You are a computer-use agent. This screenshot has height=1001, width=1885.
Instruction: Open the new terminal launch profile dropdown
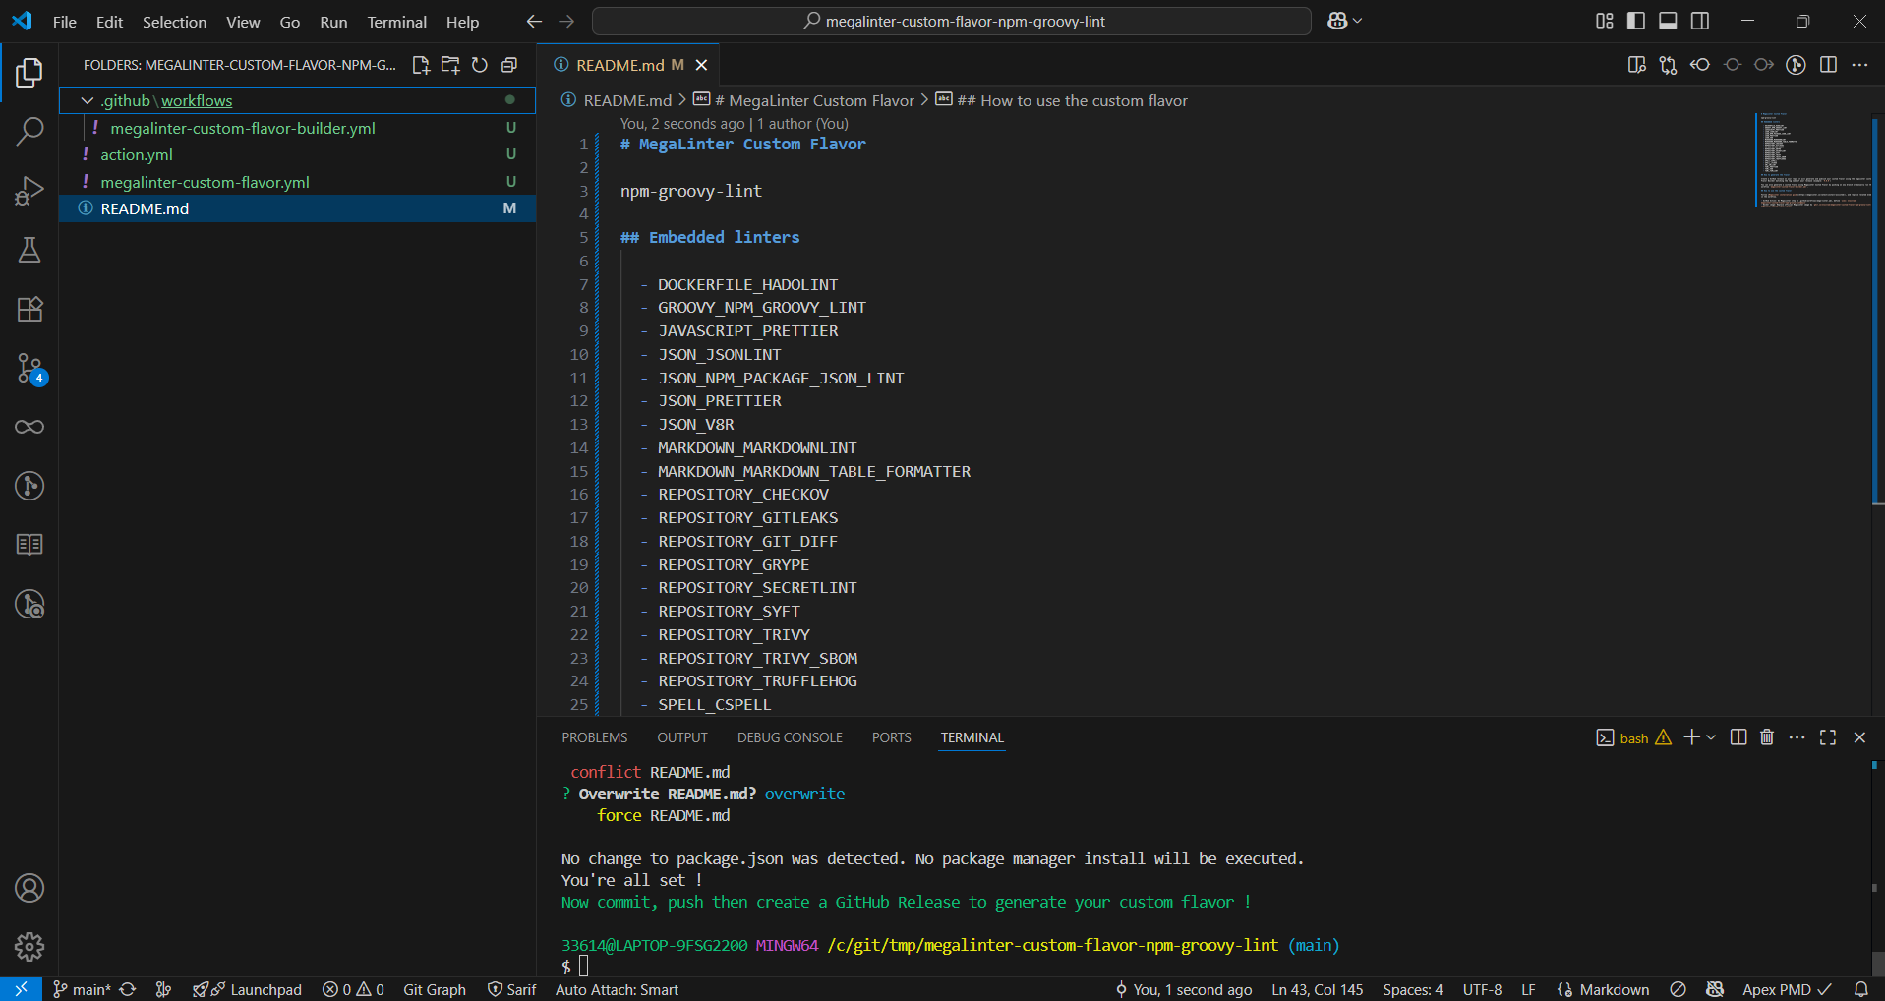pos(1712,737)
